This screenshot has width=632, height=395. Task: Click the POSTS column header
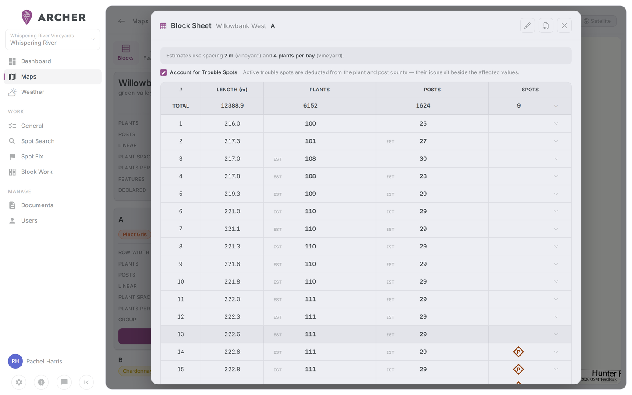click(x=432, y=90)
